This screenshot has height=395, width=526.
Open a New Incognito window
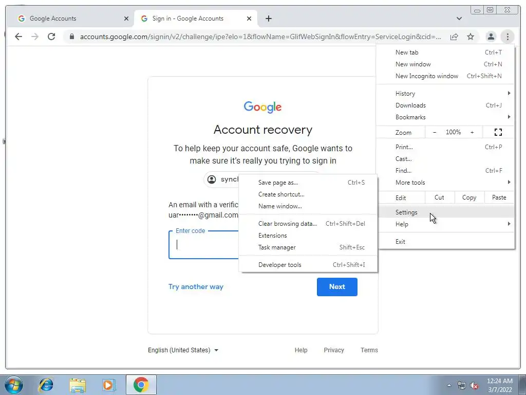[x=445, y=76]
